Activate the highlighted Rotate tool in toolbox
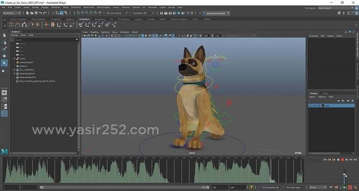 tap(4, 63)
